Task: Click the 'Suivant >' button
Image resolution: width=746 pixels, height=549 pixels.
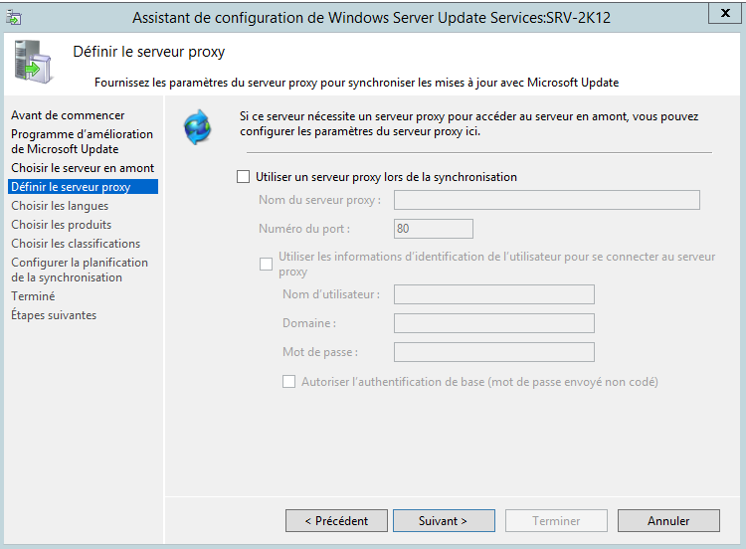Action: pos(444,521)
